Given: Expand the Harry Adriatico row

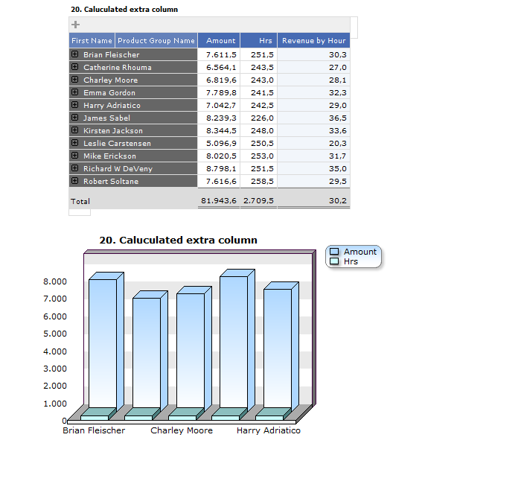Looking at the screenshot, I should point(74,105).
